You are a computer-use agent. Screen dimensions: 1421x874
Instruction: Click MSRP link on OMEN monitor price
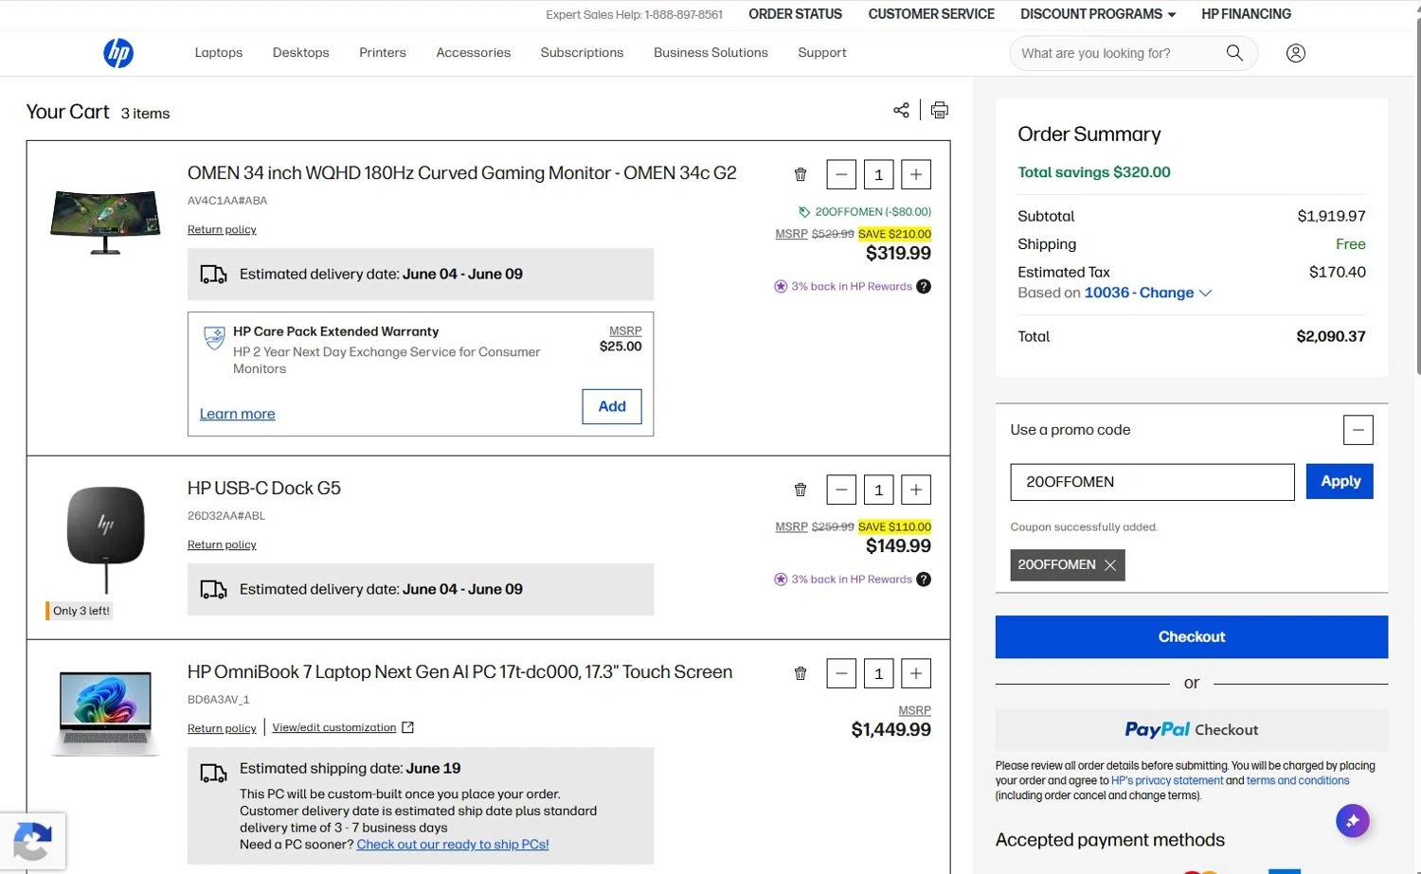(791, 234)
